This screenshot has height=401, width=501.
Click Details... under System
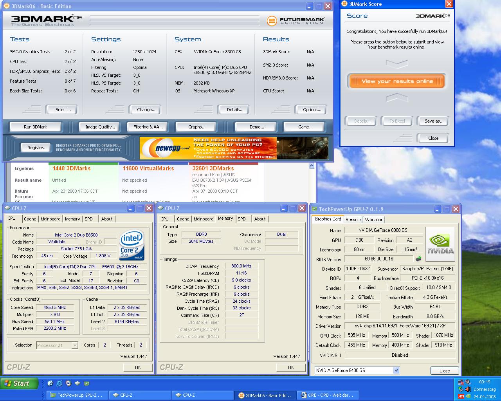[235, 110]
